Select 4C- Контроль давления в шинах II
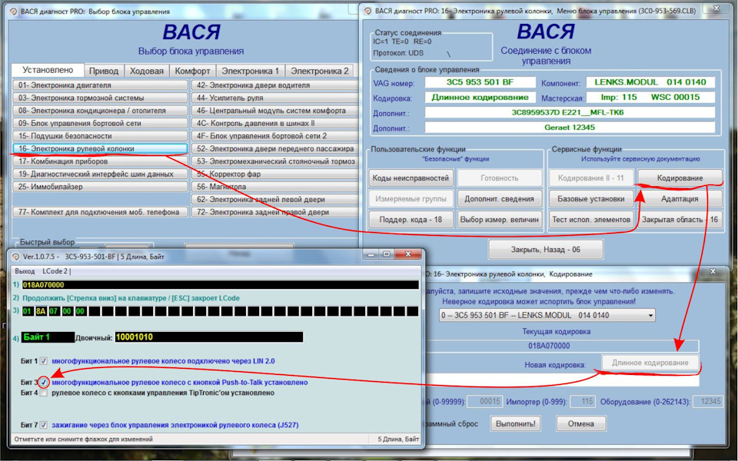738x461 pixels. point(275,123)
